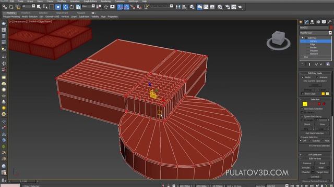
Task: Click the Mirror tool icon
Action: (x=178, y=7)
